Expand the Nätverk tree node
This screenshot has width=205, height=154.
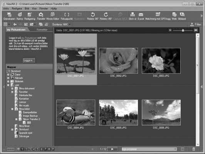point(8,78)
